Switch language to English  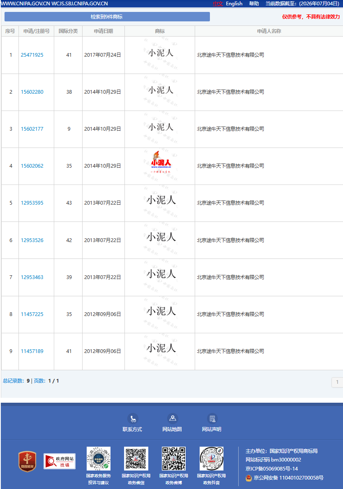[x=234, y=4]
